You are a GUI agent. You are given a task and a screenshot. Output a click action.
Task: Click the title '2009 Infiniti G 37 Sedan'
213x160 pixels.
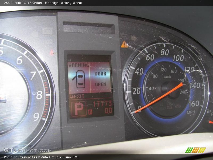(23, 3)
